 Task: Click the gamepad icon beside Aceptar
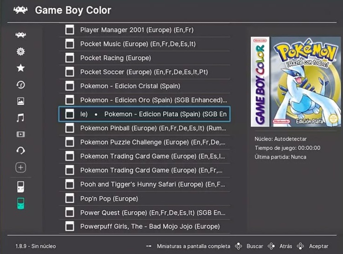[x=300, y=246]
